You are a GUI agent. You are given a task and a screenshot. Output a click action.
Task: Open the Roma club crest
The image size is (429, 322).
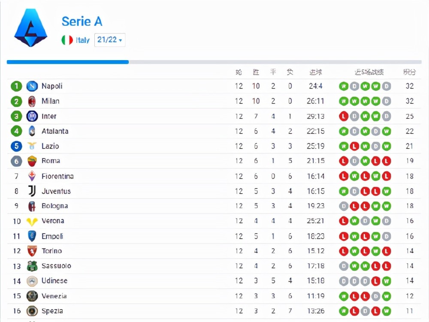(x=32, y=161)
